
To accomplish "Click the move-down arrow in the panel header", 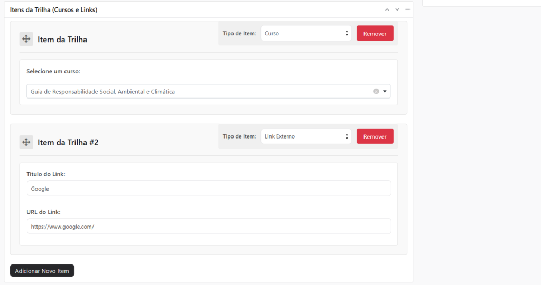I will click(397, 9).
